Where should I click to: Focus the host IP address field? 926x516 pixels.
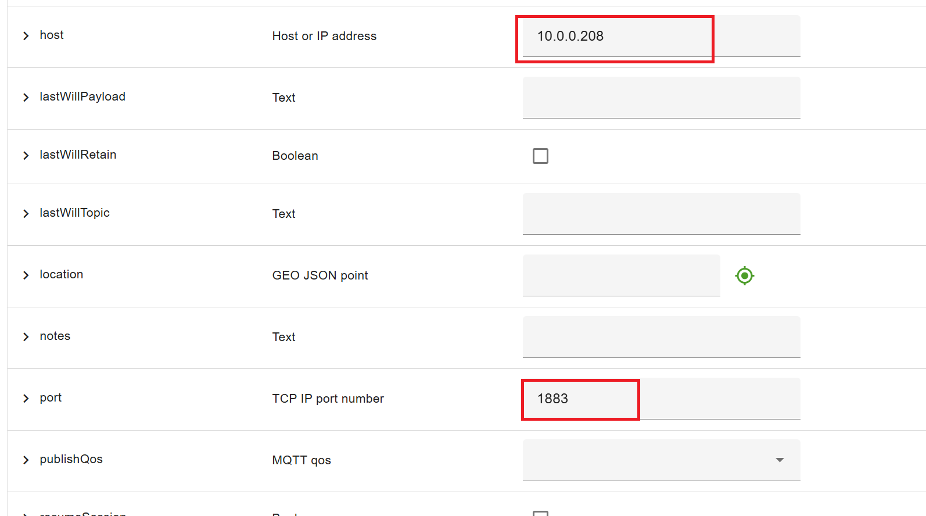tap(661, 36)
